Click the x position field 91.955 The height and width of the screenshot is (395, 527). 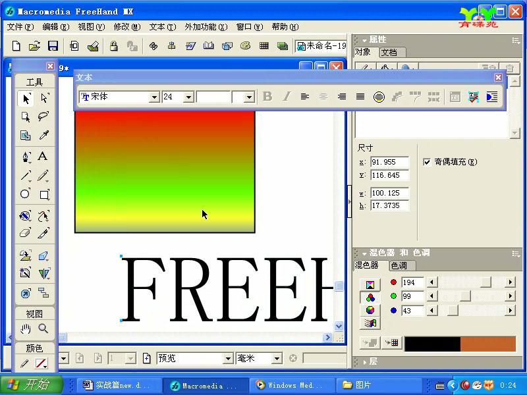[389, 162]
